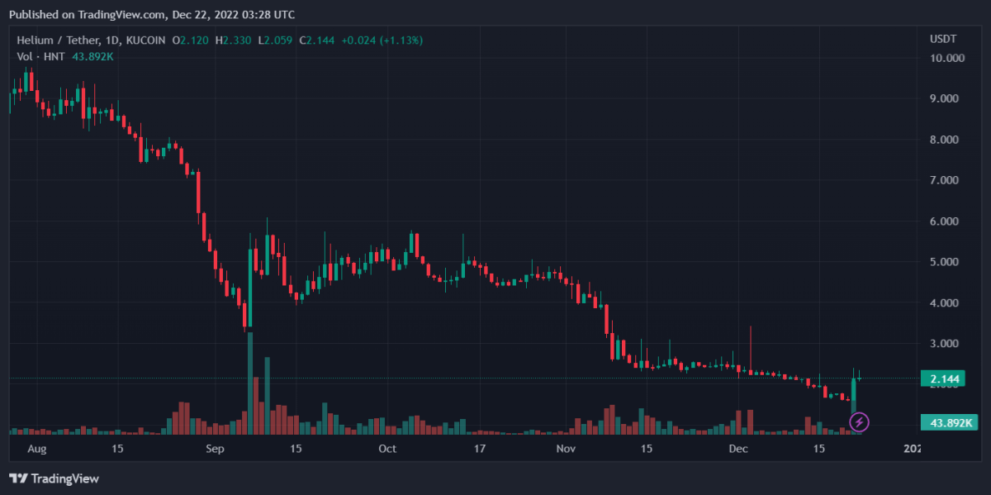Screen dimensions: 991x495
Task: Click the volume value 43.892K in legend
Action: click(91, 55)
